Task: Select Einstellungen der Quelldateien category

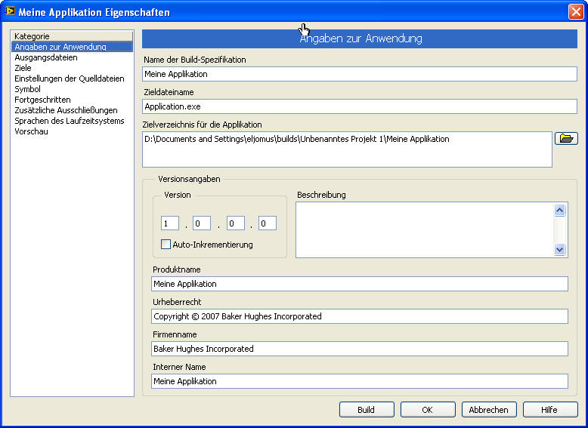Action: point(70,79)
